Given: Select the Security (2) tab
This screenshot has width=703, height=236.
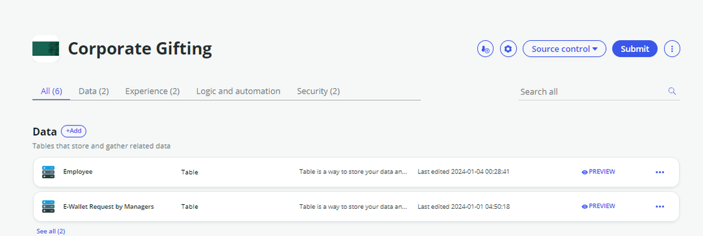Looking at the screenshot, I should (x=318, y=92).
